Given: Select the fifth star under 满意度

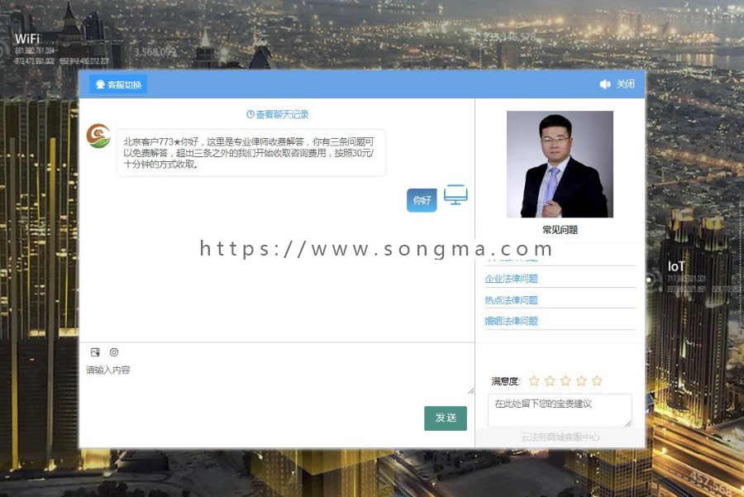Looking at the screenshot, I should coord(596,380).
